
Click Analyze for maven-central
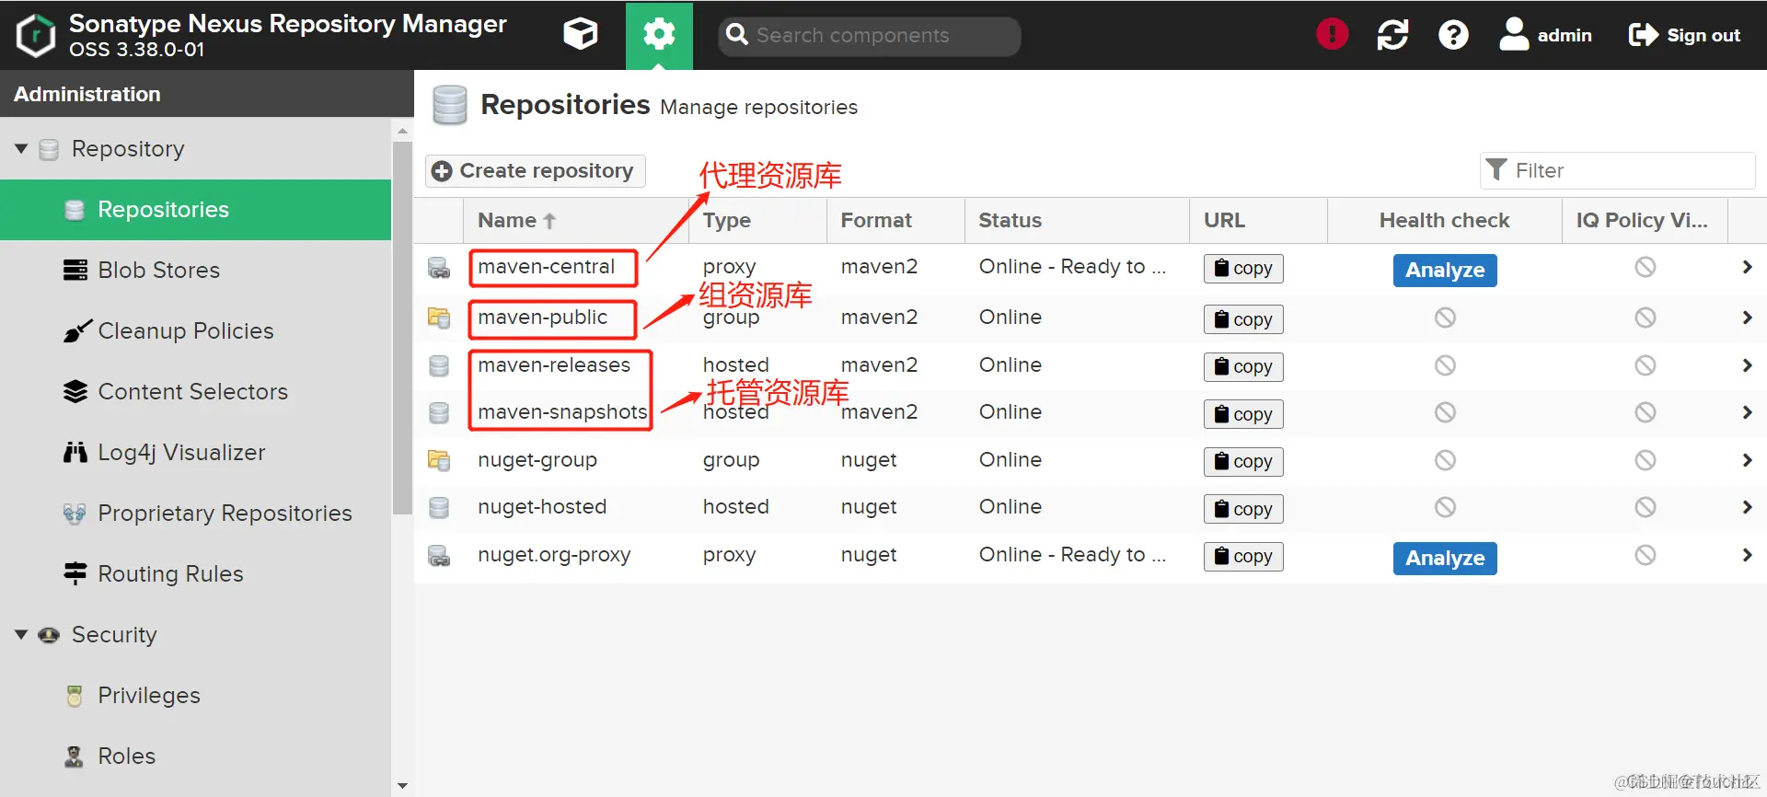pyautogui.click(x=1445, y=271)
